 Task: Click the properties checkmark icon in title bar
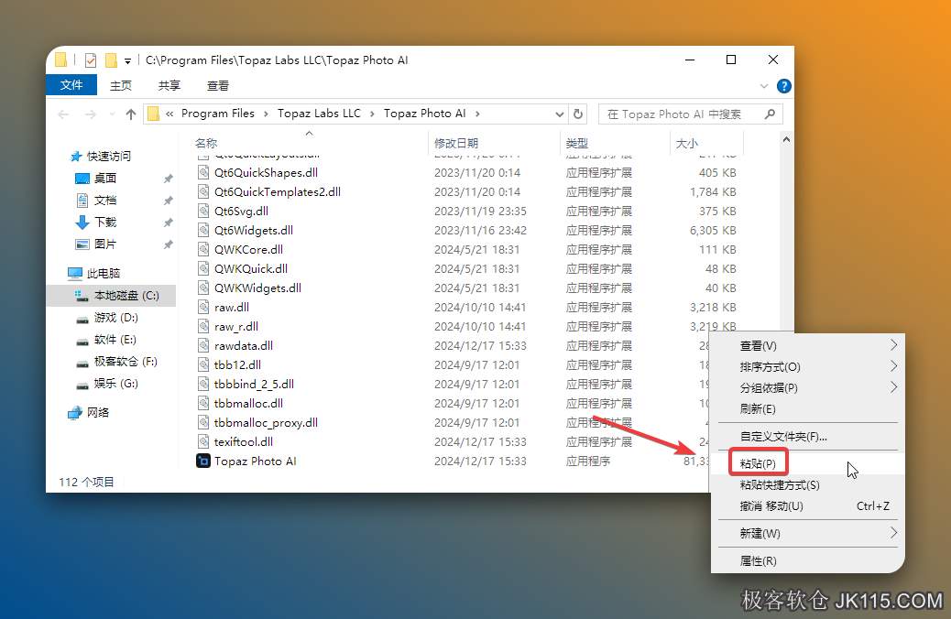point(91,60)
